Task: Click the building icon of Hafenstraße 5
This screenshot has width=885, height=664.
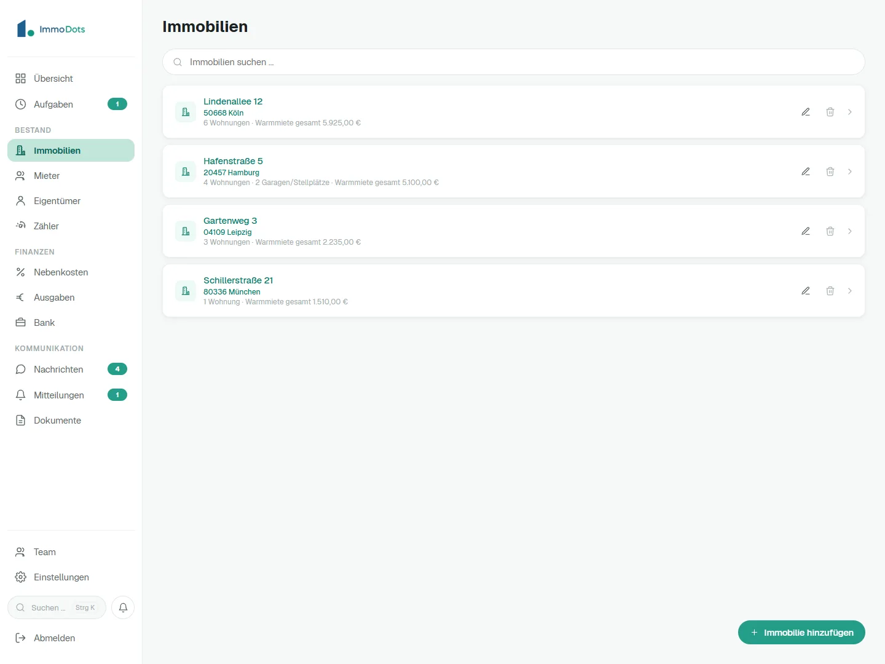Action: coord(186,172)
